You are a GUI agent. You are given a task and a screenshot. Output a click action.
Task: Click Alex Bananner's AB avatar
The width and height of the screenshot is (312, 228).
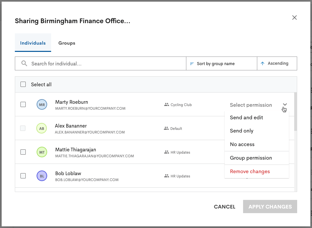42,128
